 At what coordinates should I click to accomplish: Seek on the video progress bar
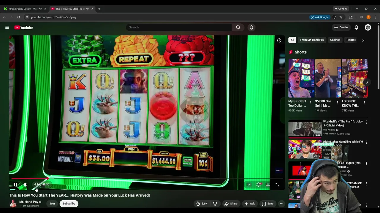[x=147, y=178]
